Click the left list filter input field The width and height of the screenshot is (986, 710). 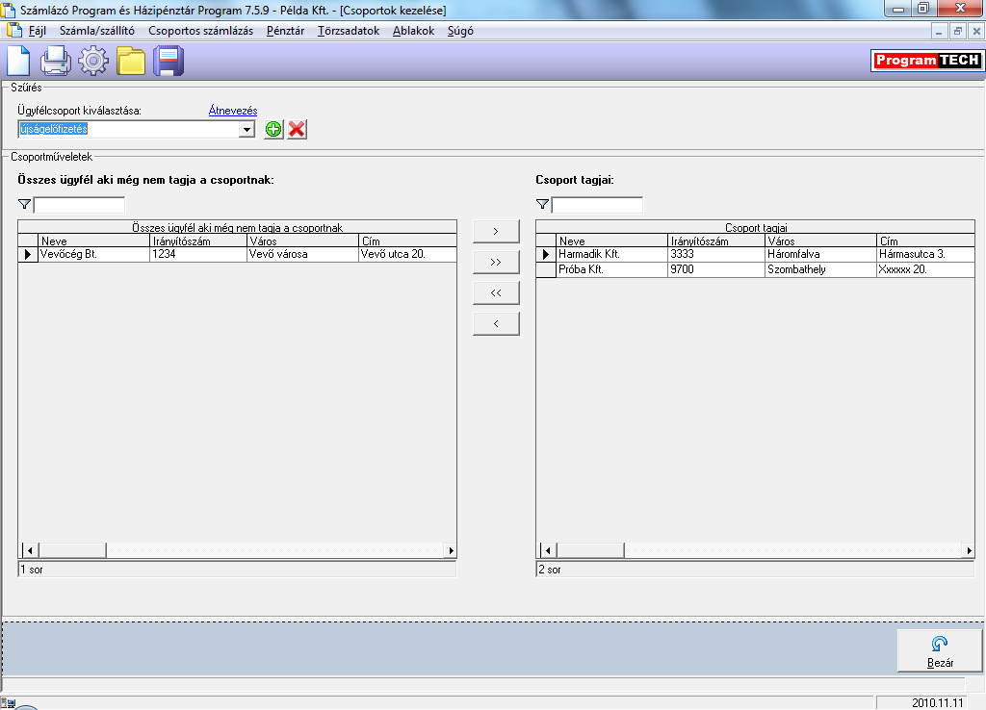(x=79, y=205)
